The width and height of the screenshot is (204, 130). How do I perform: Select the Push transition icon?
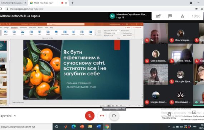(23, 32)
